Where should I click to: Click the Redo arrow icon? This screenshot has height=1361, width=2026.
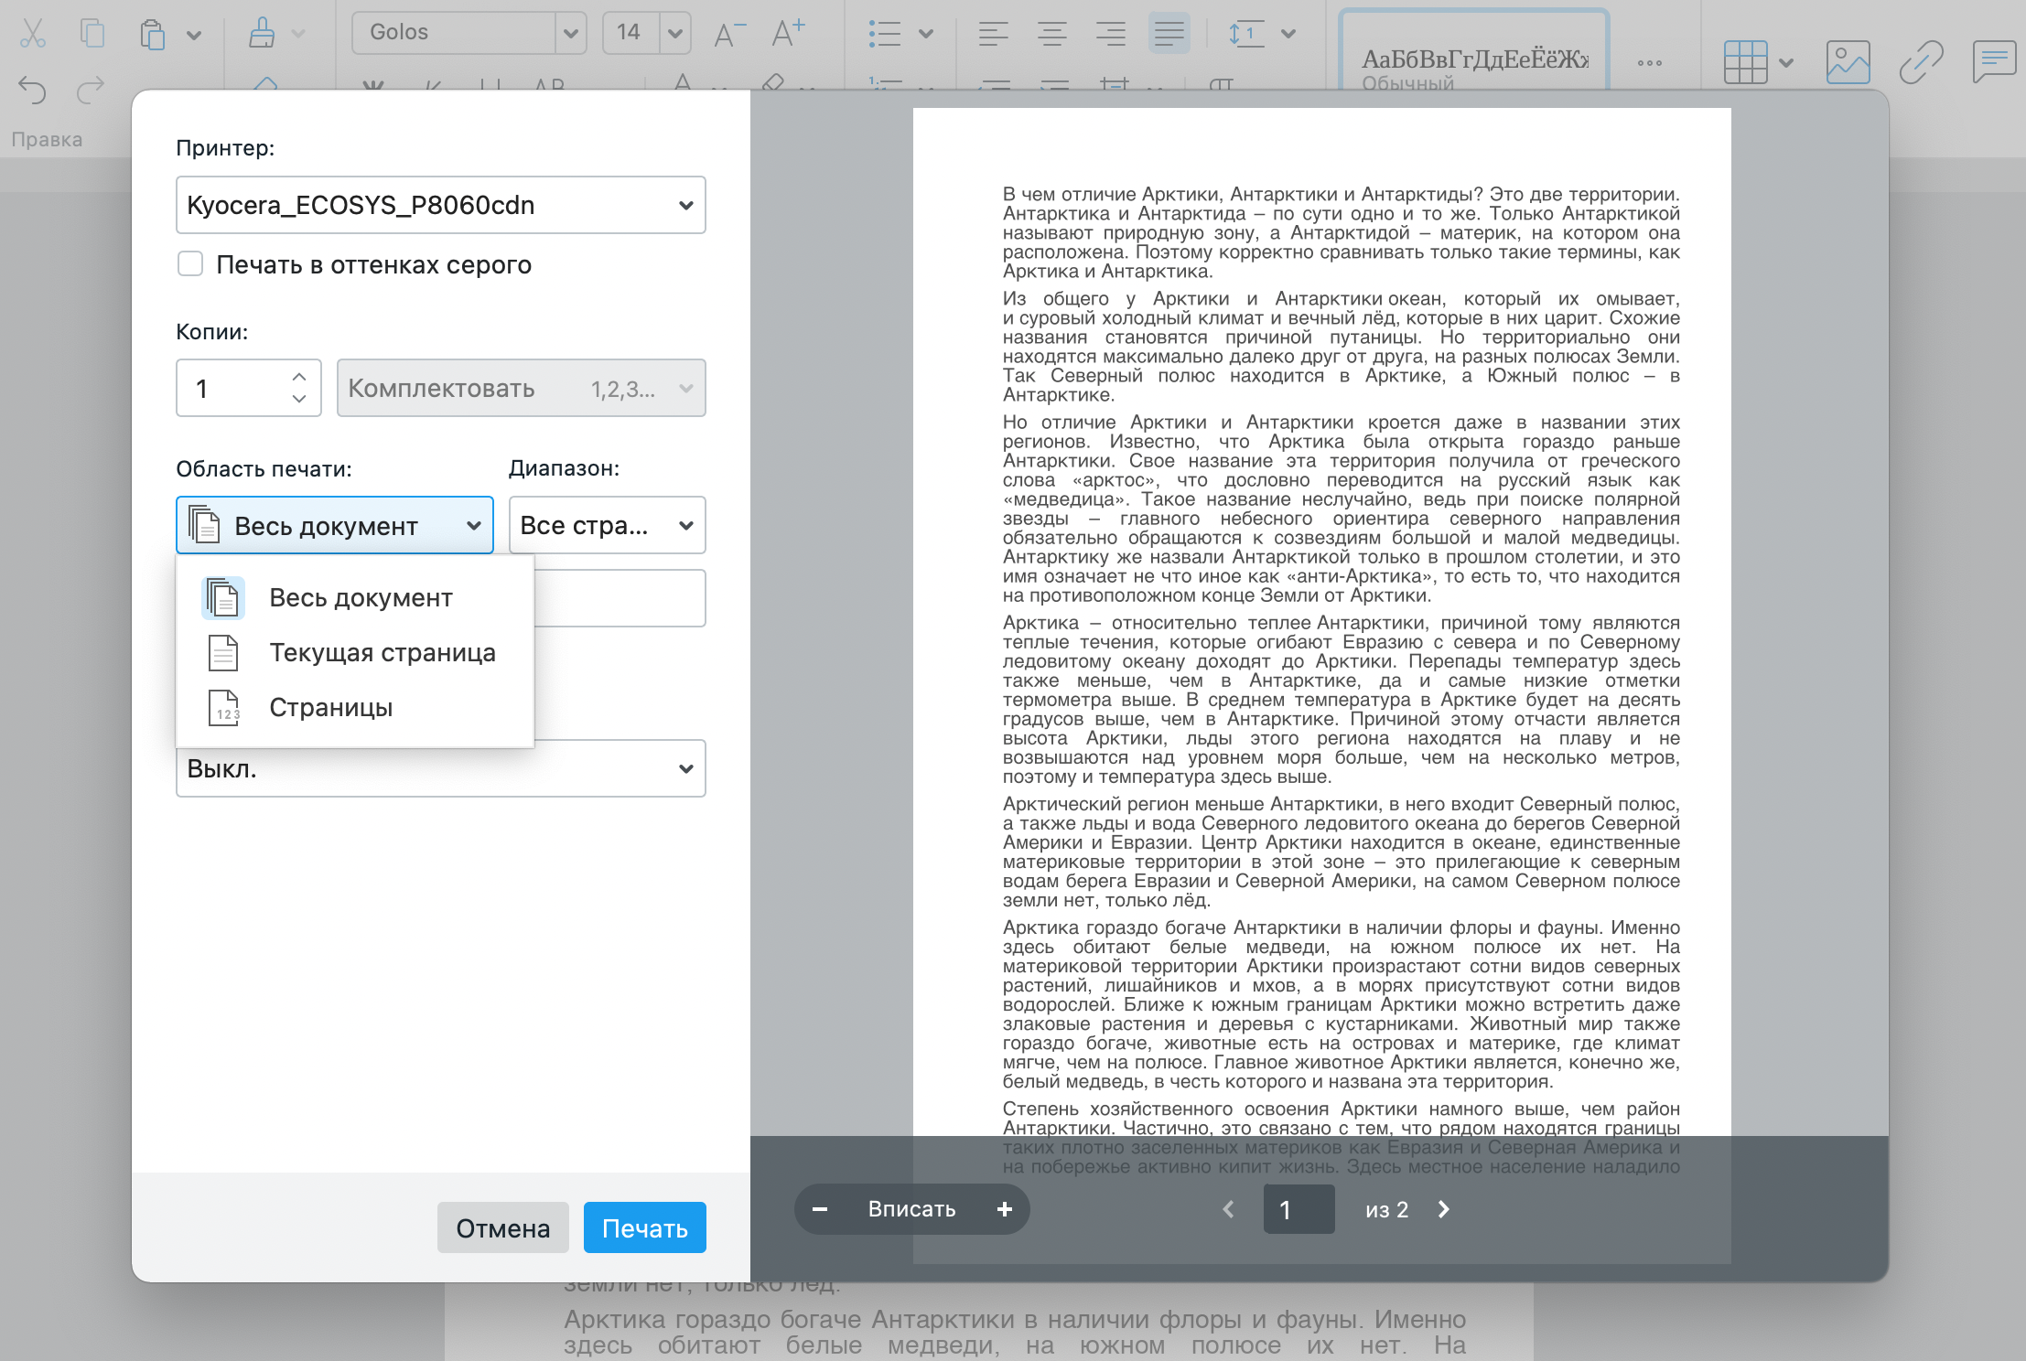91,90
